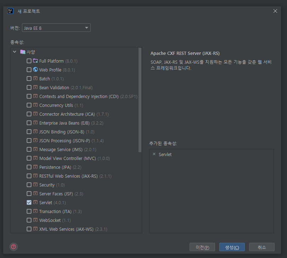Click the IntelliJ IDEA logo icon
This screenshot has height=258, width=287.
click(10, 11)
